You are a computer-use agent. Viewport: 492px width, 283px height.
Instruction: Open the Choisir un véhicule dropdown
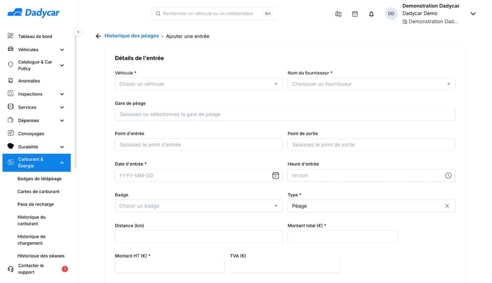199,84
